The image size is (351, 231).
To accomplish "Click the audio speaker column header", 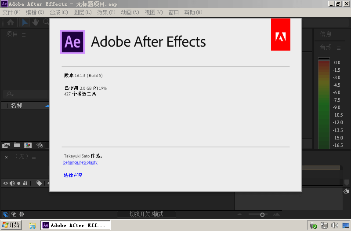I will pos(12,183).
